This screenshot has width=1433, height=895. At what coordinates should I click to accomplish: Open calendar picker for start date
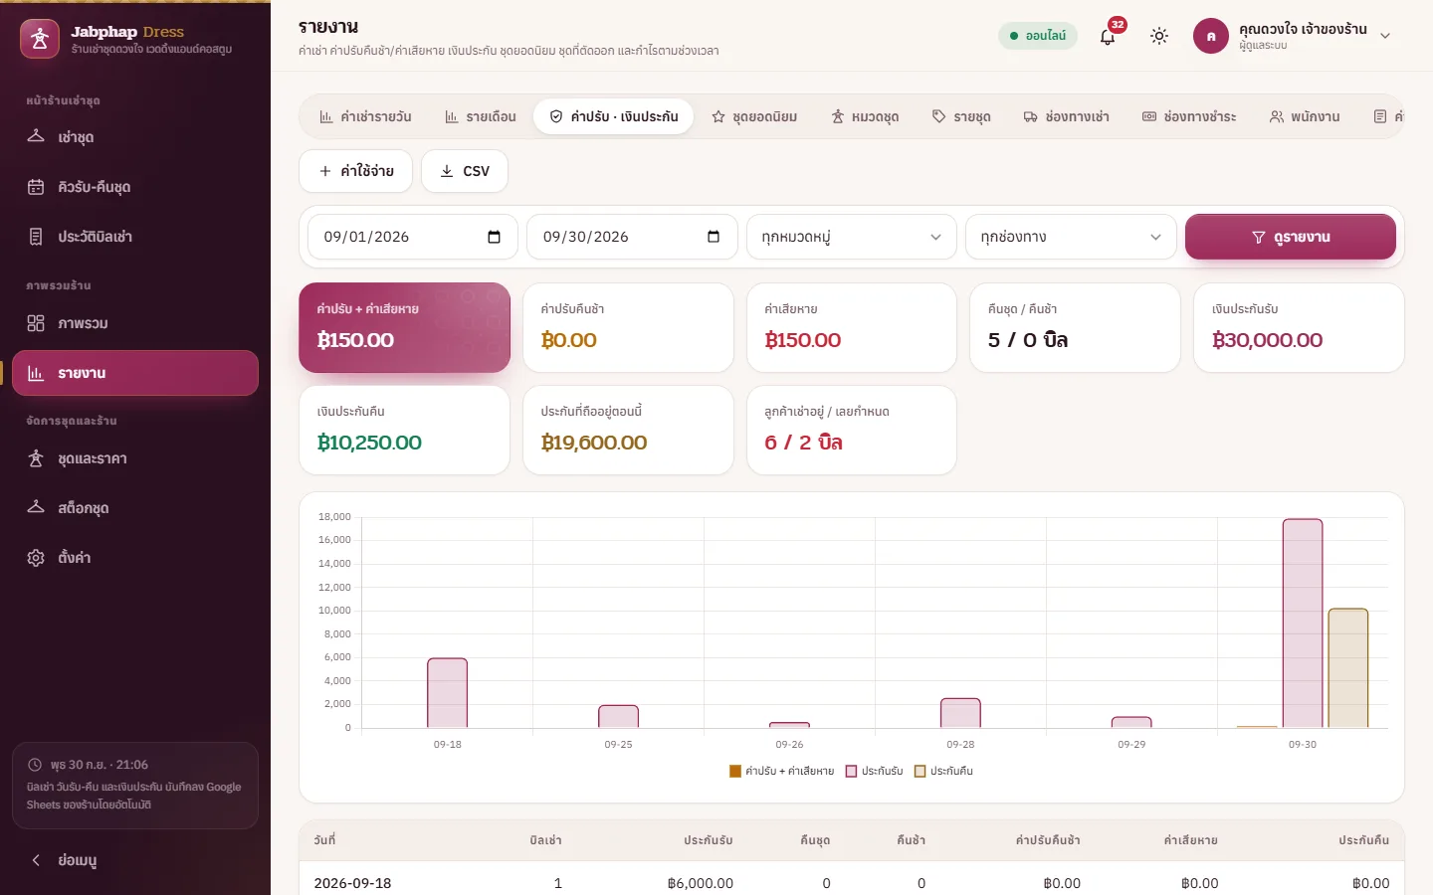(x=494, y=237)
